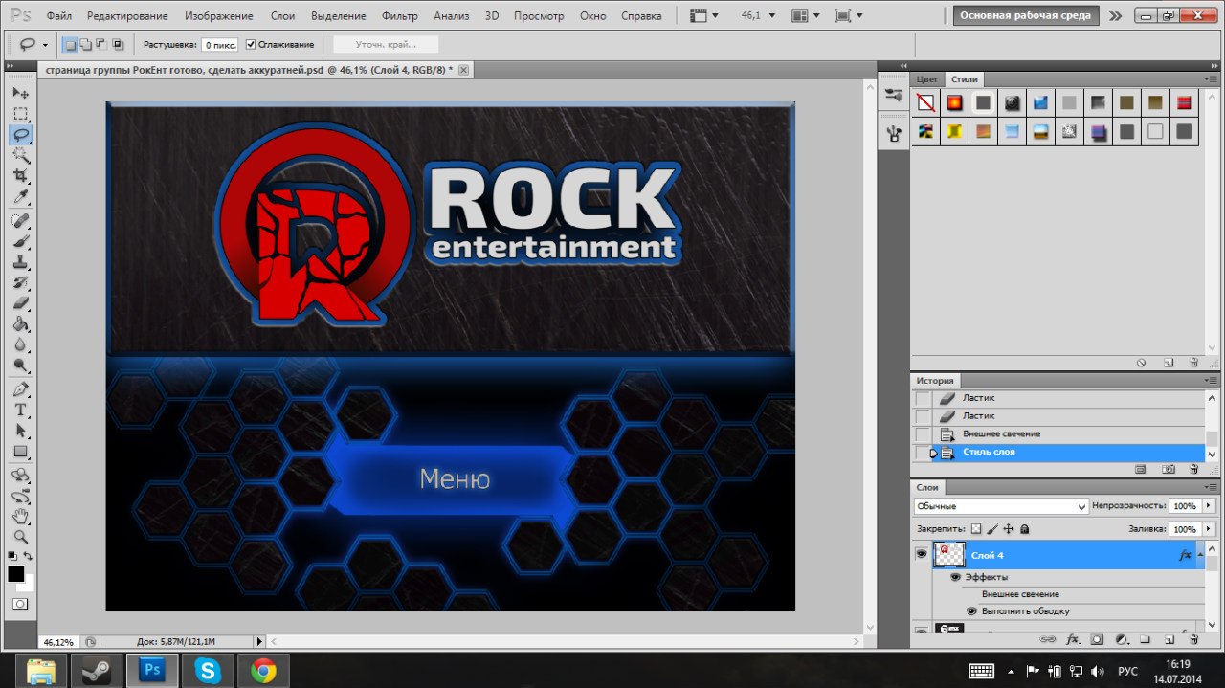This screenshot has height=688, width=1225.
Task: Hide Слой 4 layer visibility
Action: (922, 554)
